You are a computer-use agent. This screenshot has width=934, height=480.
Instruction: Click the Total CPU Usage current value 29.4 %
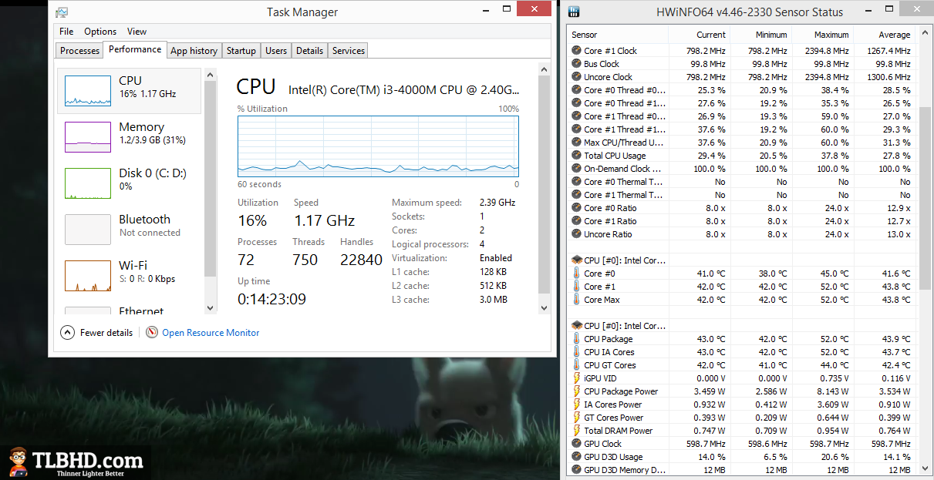[x=711, y=156]
